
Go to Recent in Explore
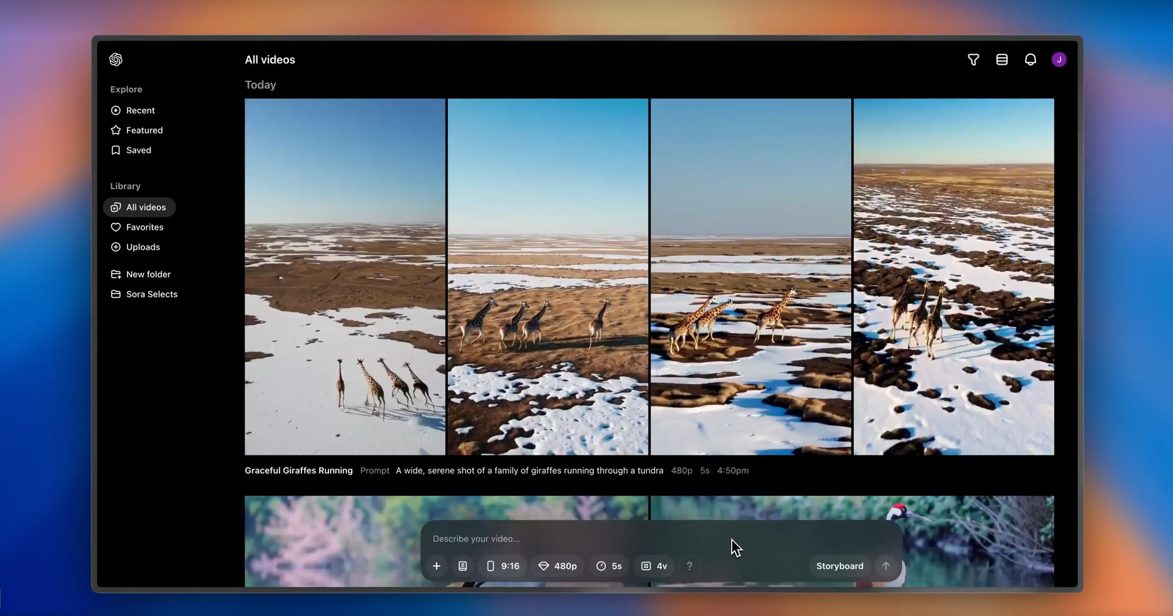pos(140,110)
